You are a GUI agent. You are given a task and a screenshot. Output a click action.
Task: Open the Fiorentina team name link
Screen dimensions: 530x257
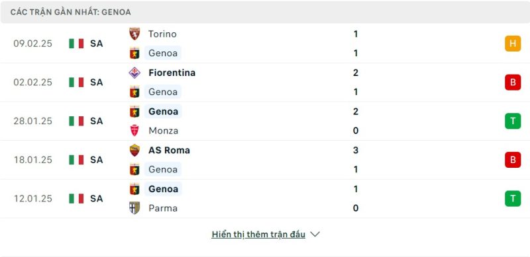[172, 73]
